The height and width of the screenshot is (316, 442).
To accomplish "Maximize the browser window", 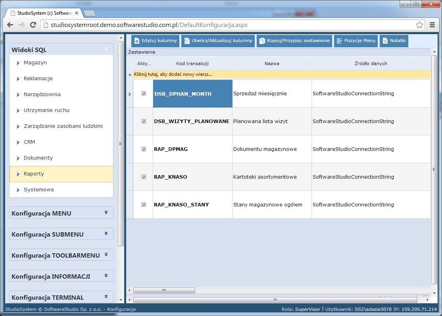I will pos(416,4).
